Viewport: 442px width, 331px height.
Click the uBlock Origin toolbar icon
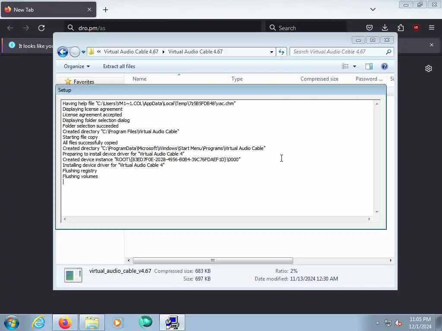point(416,28)
